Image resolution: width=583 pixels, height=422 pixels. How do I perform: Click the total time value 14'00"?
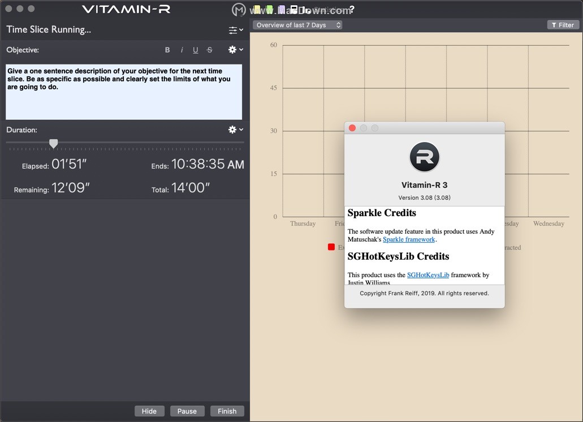pos(191,188)
